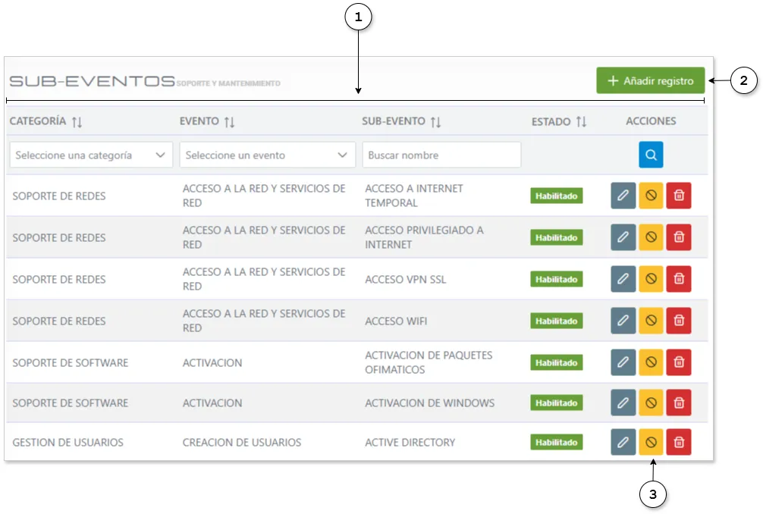
Task: Edit the ACCESO A INTERNET TEMPORAL row
Action: click(x=623, y=196)
